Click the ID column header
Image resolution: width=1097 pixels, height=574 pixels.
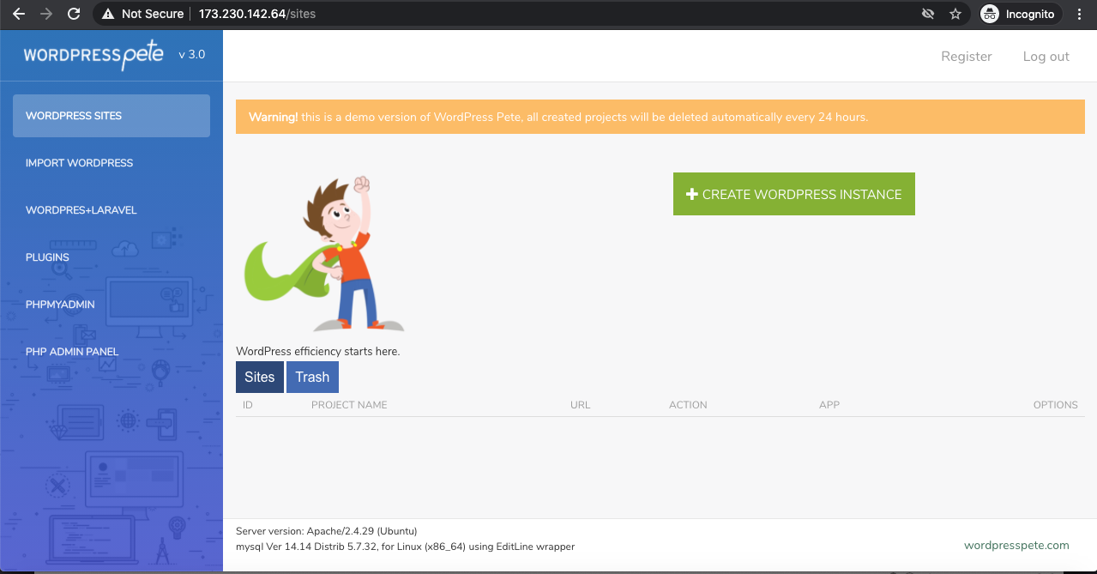[248, 405]
